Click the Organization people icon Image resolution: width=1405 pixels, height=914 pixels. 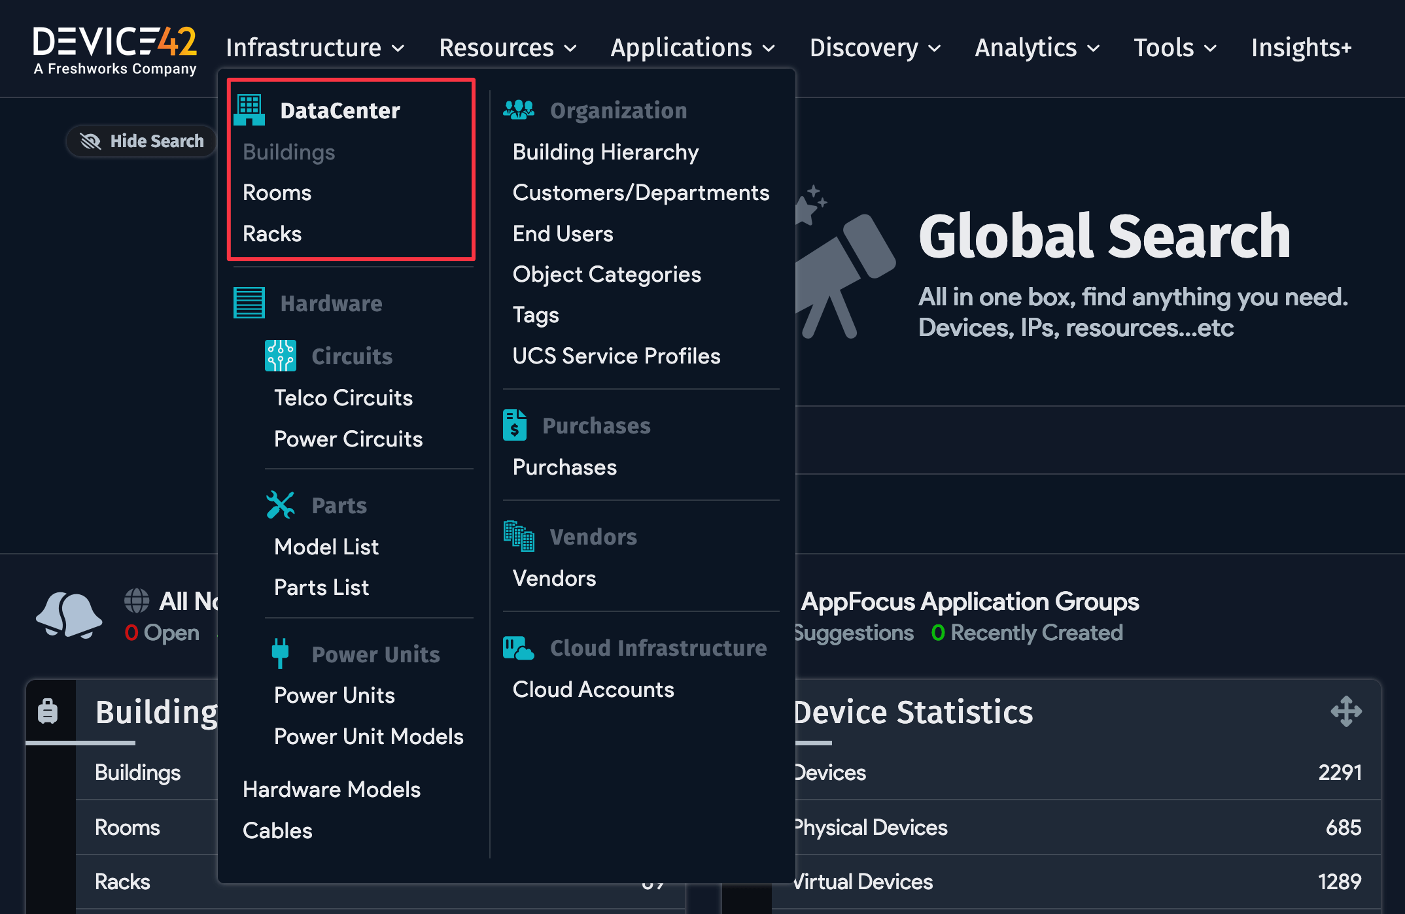tap(519, 109)
